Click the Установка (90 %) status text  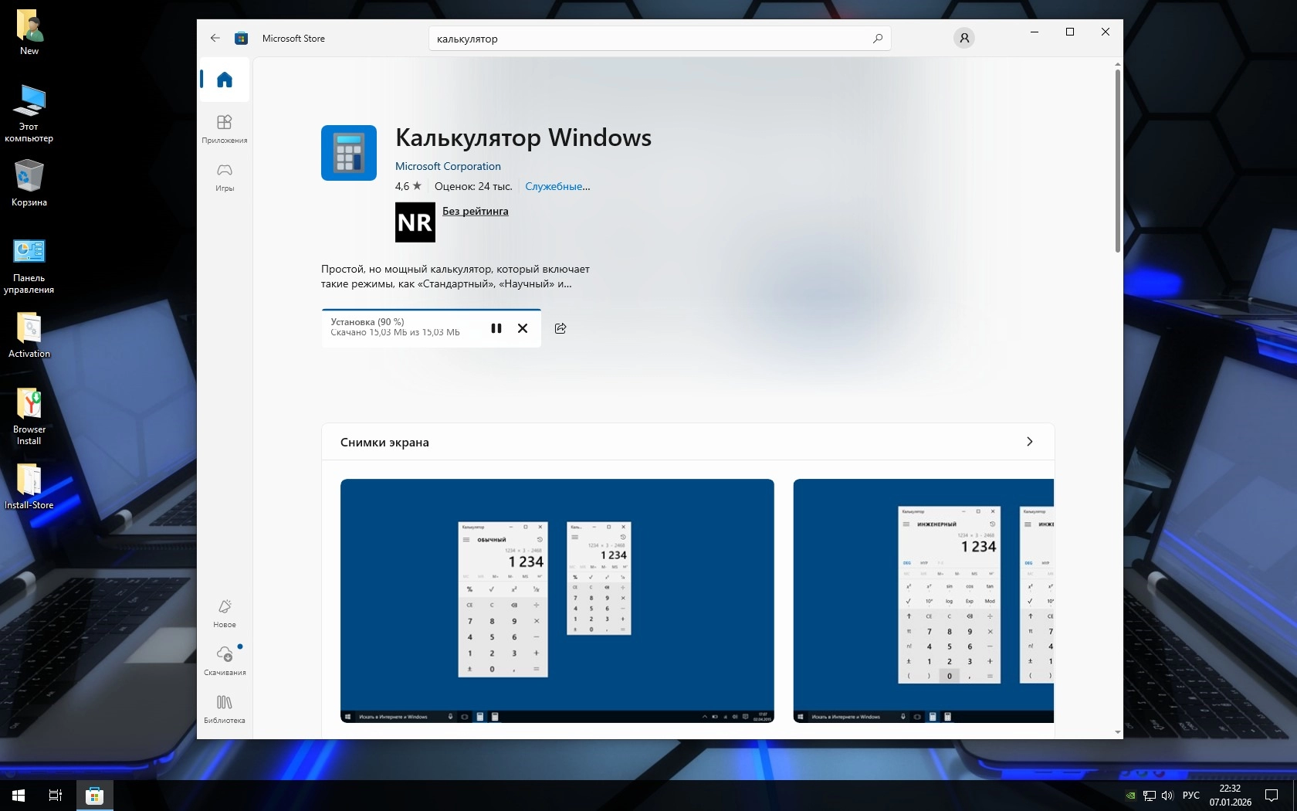(367, 322)
